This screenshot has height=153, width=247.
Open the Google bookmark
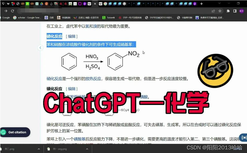5,17
